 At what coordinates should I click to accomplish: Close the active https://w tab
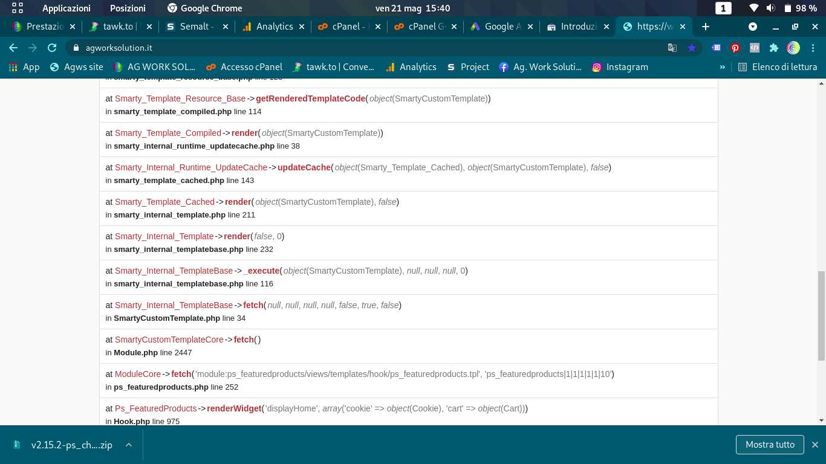pos(683,27)
